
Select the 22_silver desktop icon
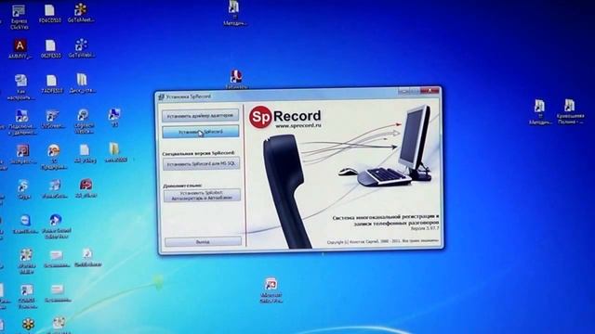(86, 188)
